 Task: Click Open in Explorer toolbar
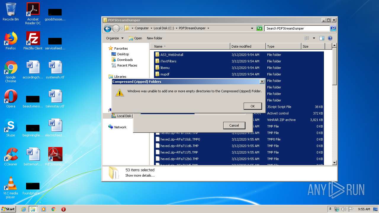point(135,38)
